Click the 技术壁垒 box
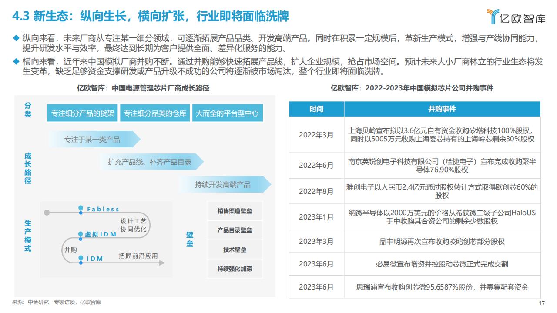The height and width of the screenshot is (313, 557). click(x=235, y=250)
